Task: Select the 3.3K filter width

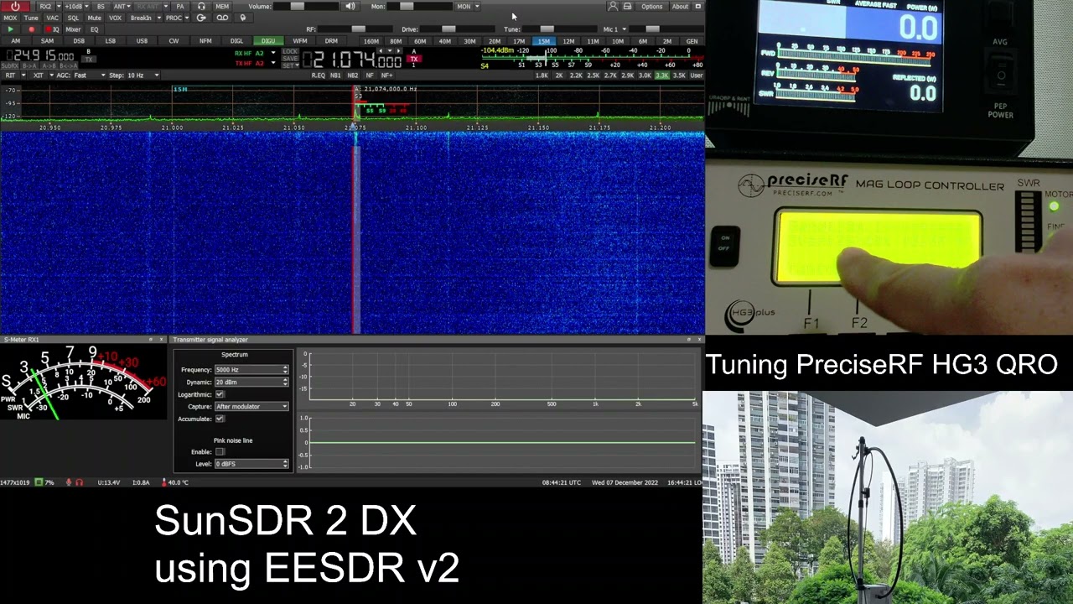Action: click(662, 75)
